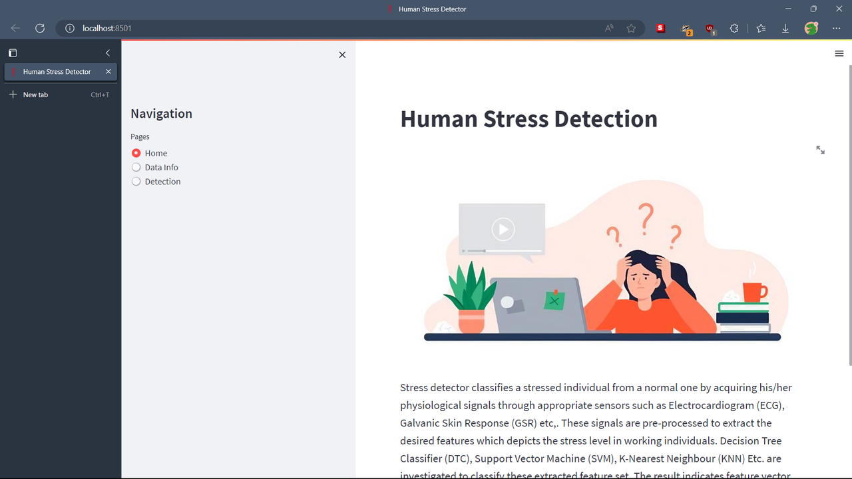
Task: Close the Streamlit sidebar
Action: (x=342, y=55)
